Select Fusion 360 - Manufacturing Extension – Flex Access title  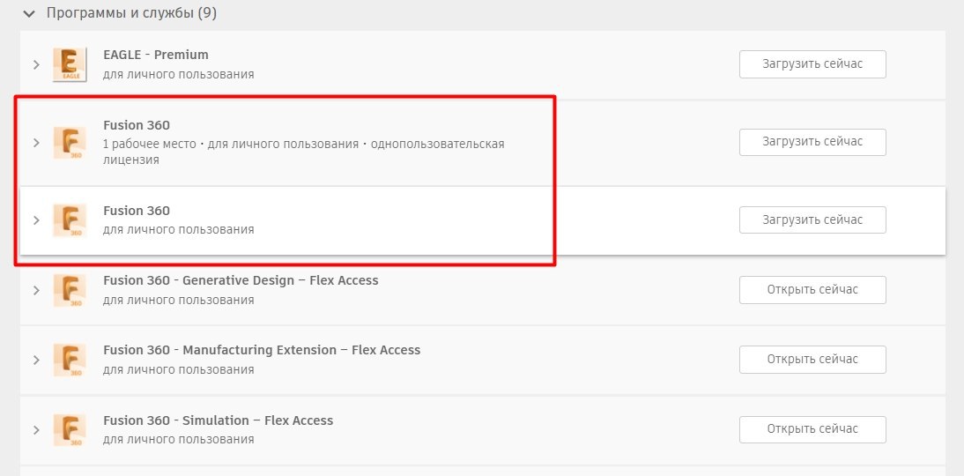point(262,350)
